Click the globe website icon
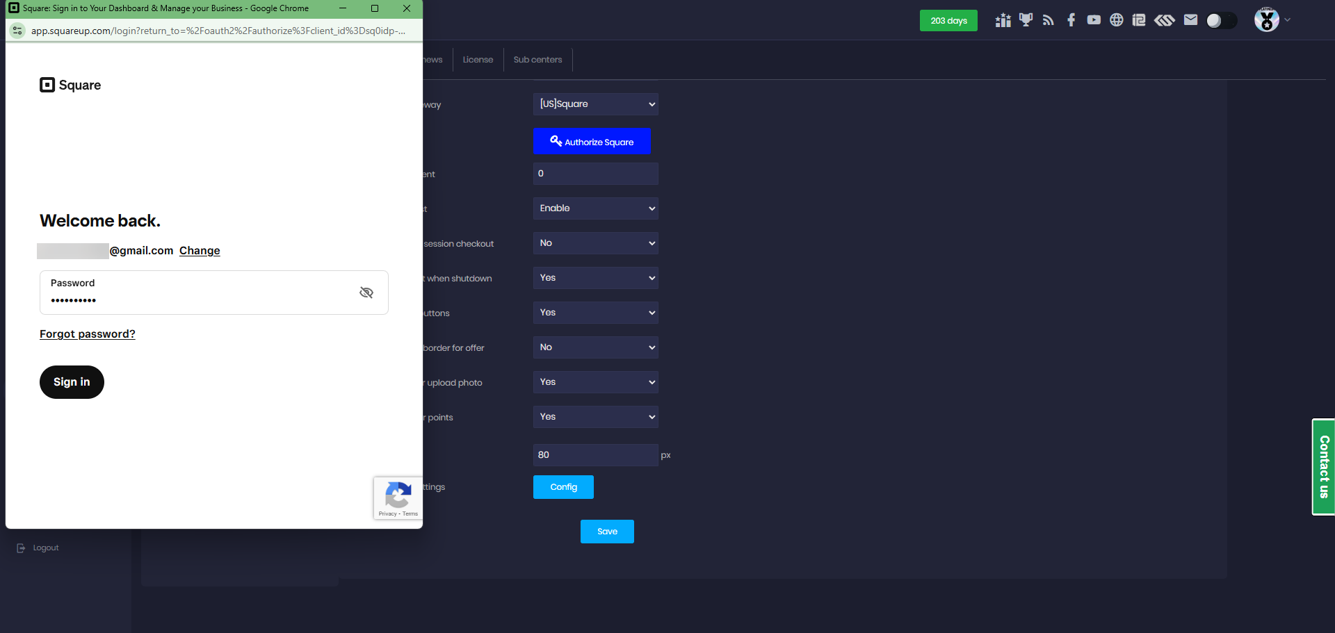Image resolution: width=1335 pixels, height=633 pixels. pos(1116,20)
